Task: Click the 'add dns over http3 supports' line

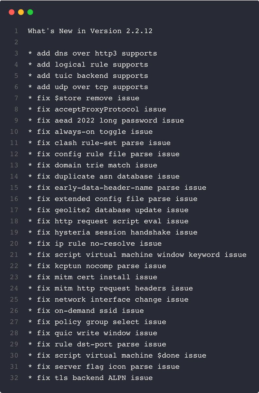Action: (x=92, y=53)
